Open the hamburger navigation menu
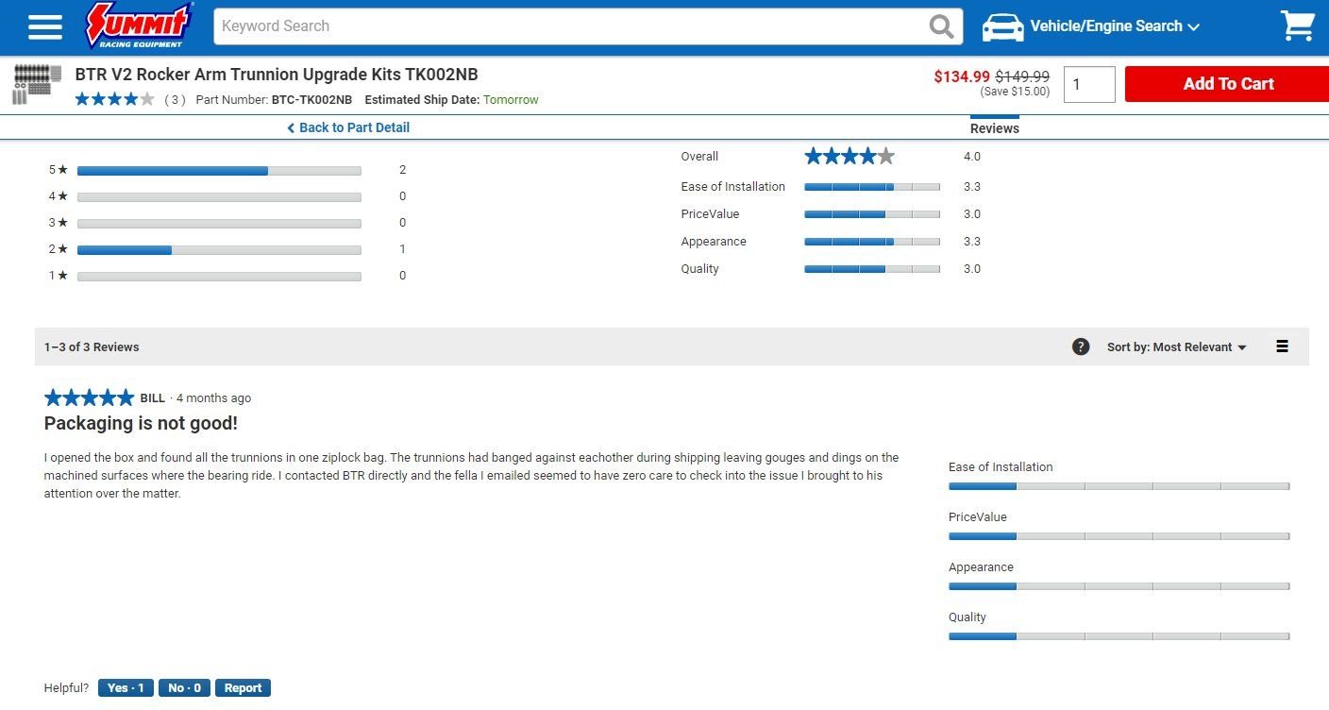 [44, 26]
